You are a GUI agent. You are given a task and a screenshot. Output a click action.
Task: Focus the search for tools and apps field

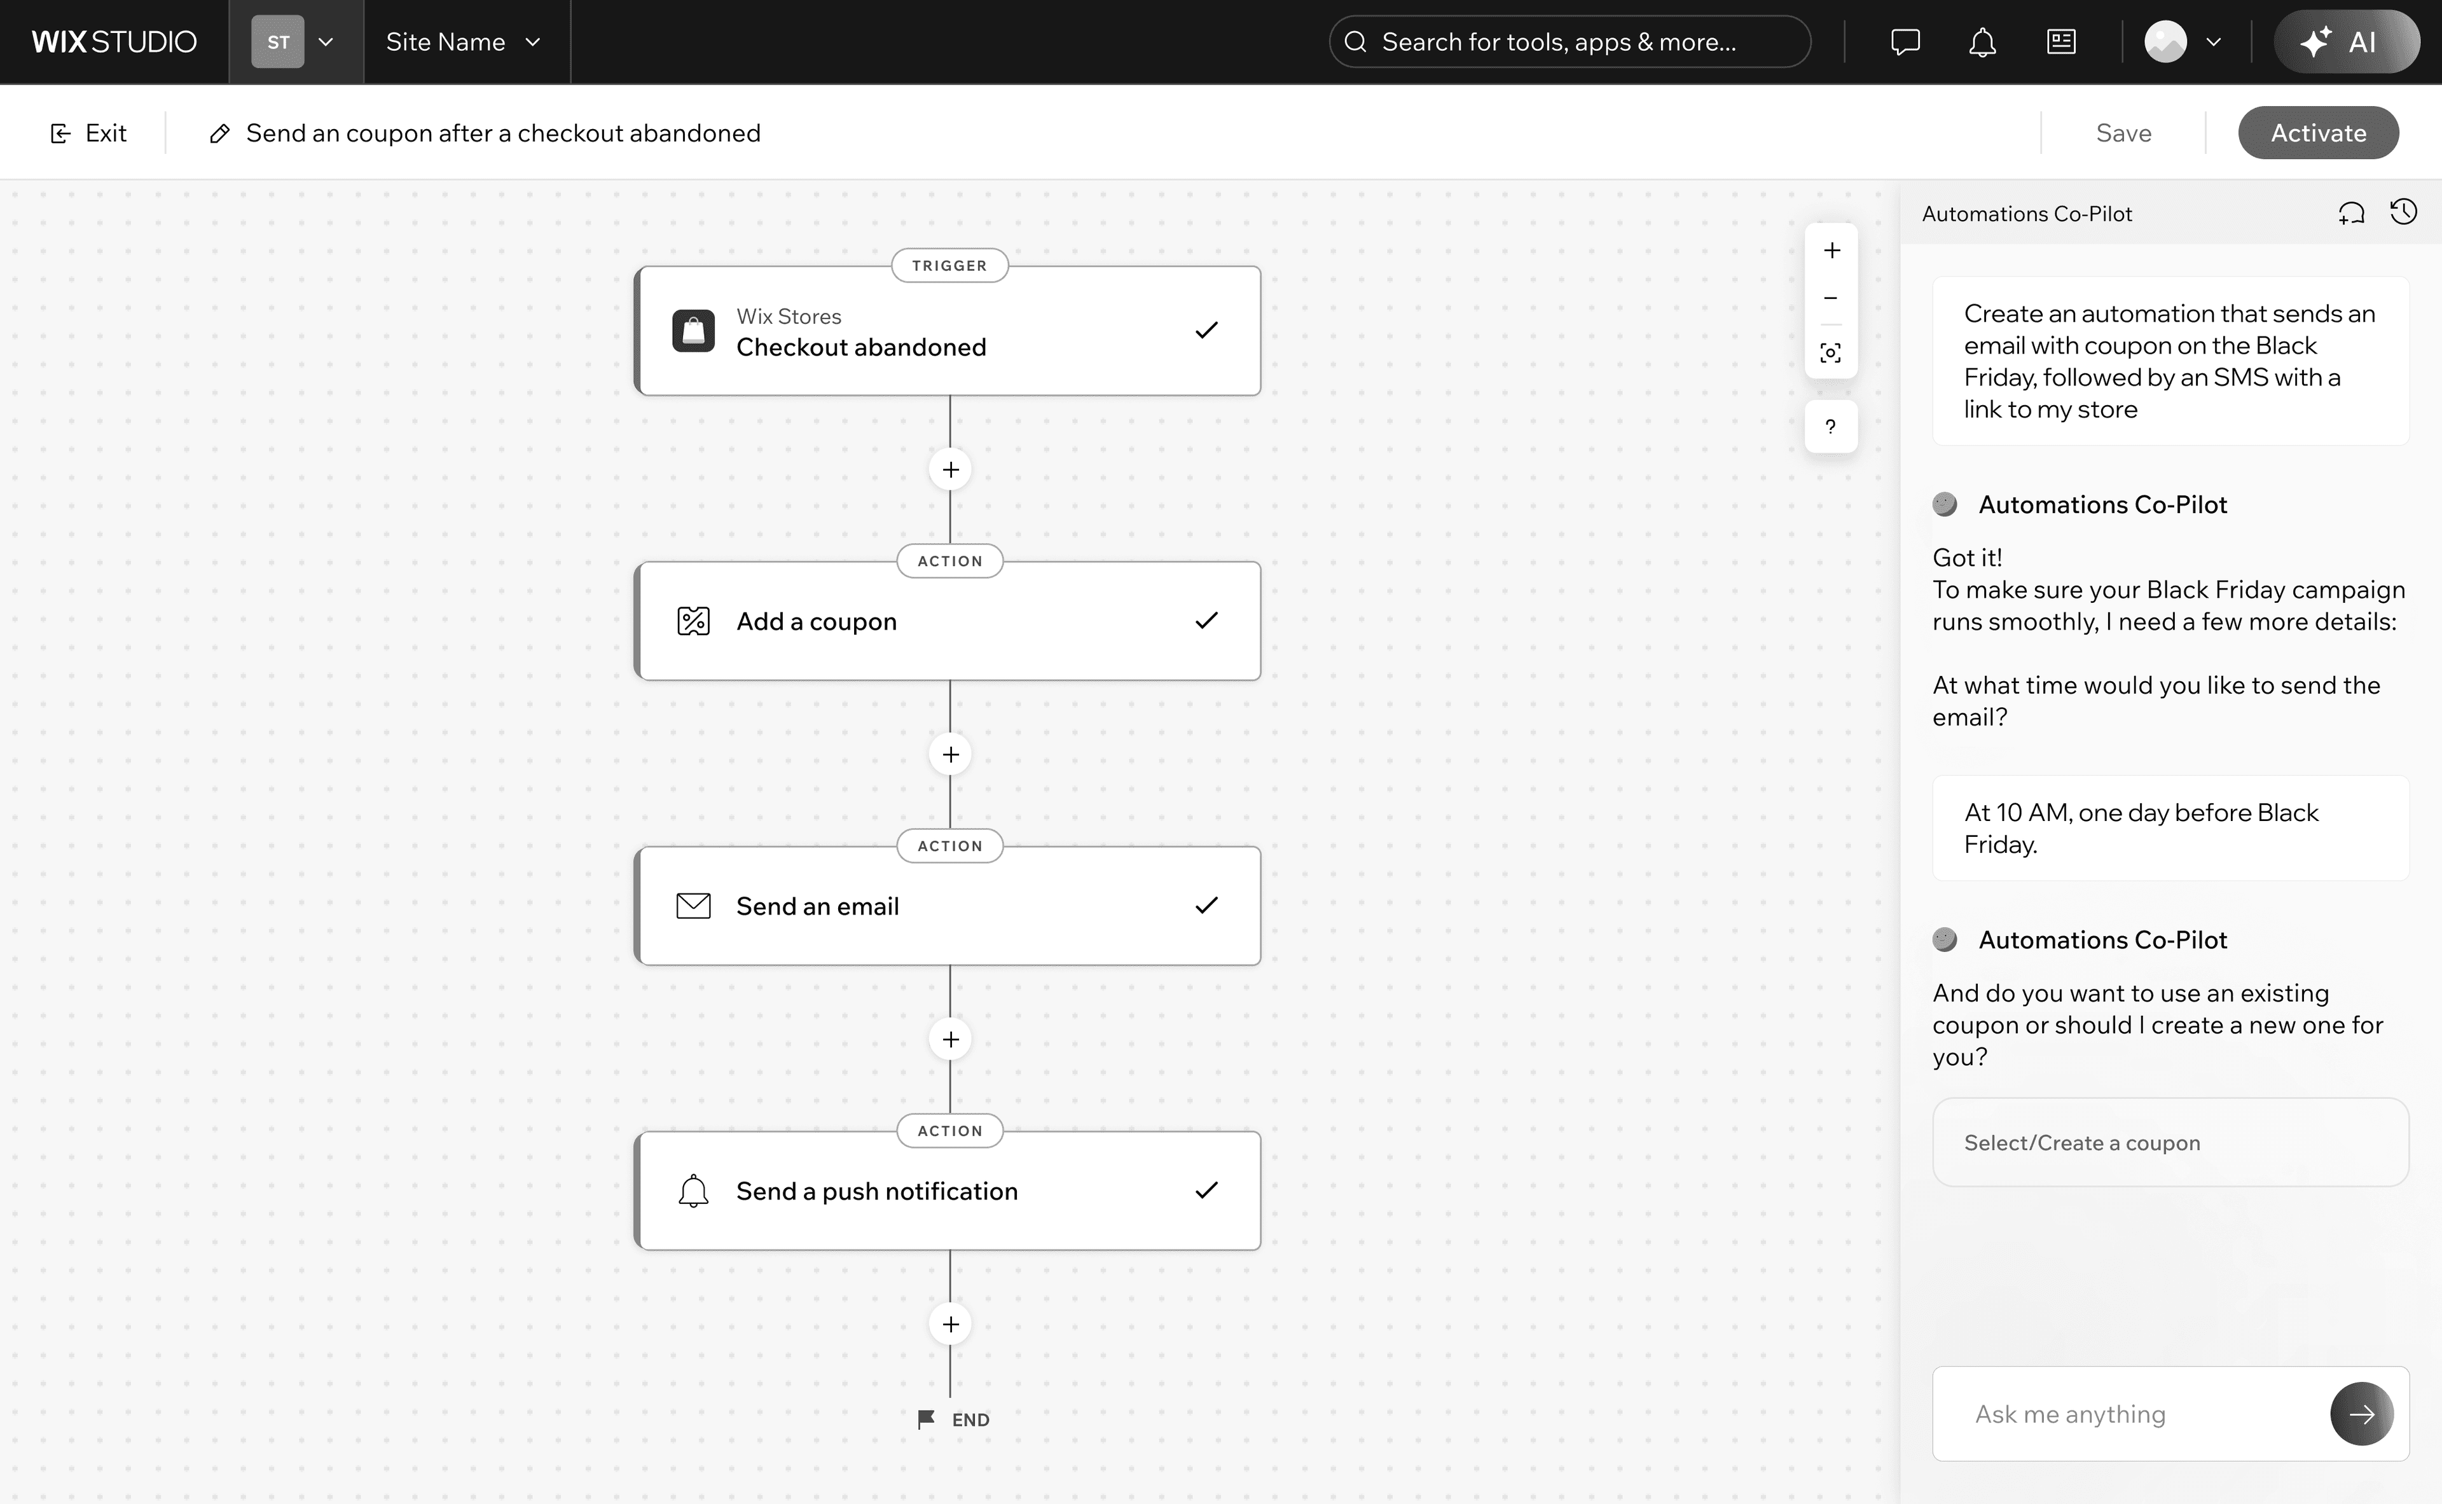coord(1569,42)
